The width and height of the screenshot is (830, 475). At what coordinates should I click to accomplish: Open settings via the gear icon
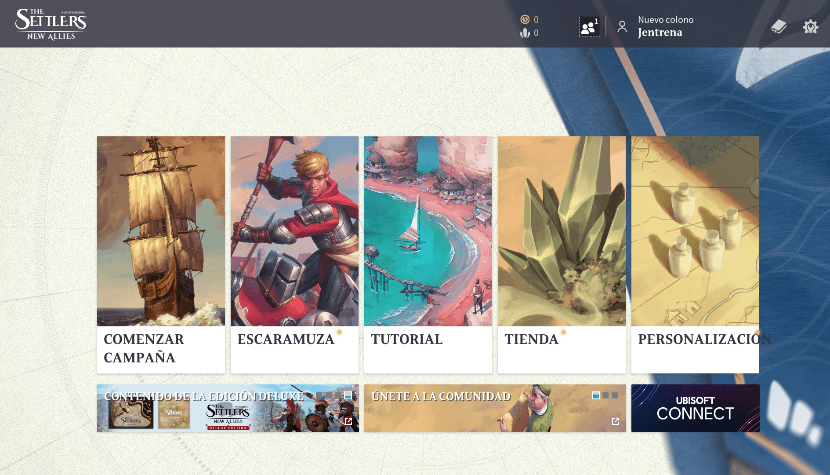pyautogui.click(x=810, y=27)
